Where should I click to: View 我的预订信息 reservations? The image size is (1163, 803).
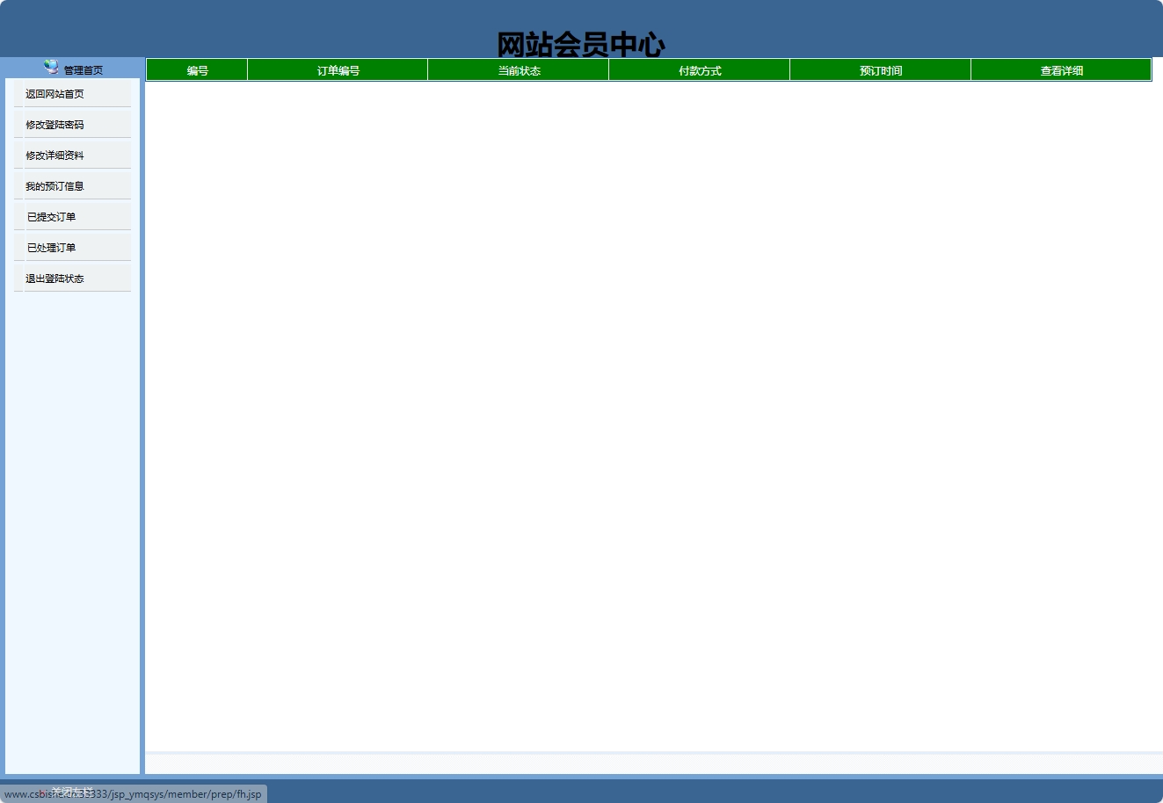pos(55,185)
